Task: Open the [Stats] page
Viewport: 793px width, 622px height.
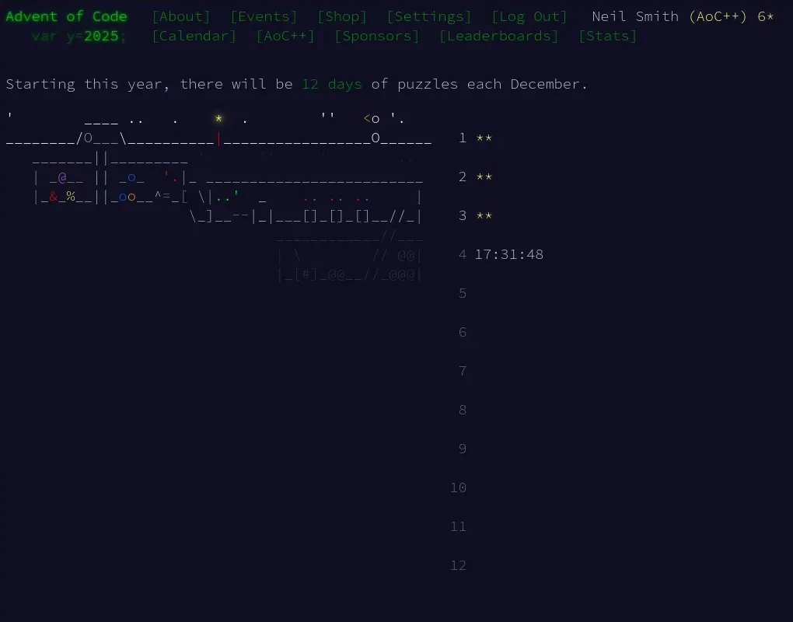Action: pos(607,36)
